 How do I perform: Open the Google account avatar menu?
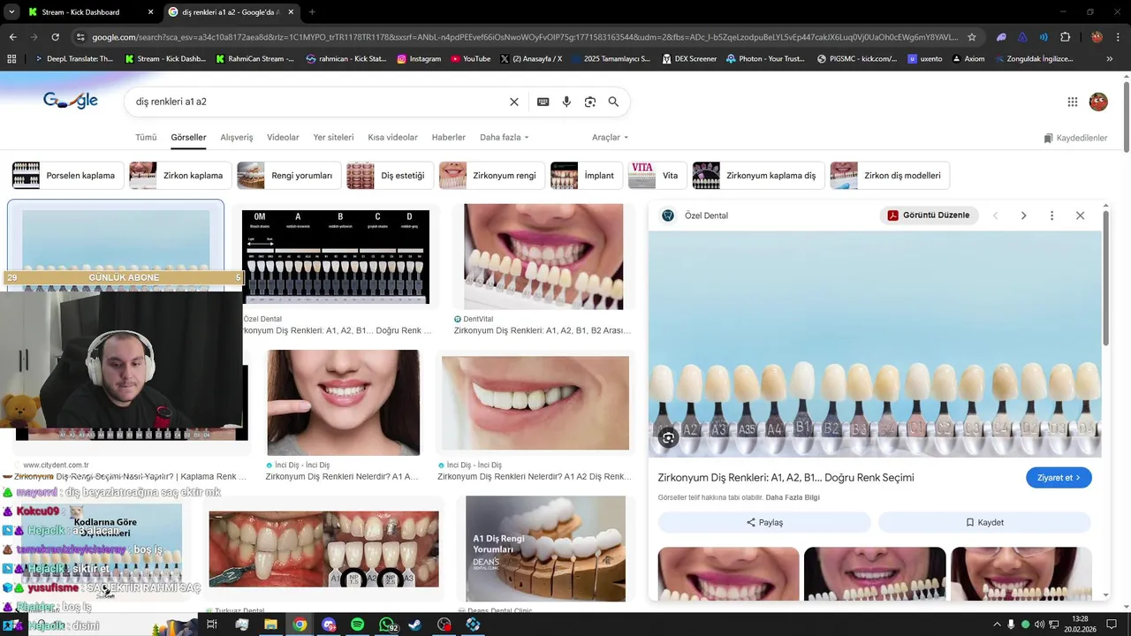tap(1098, 102)
